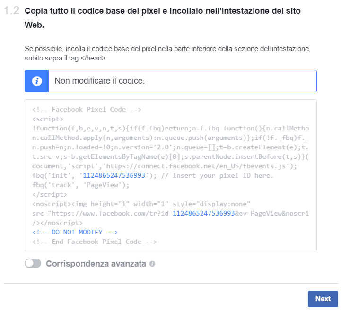The height and width of the screenshot is (311, 341).
Task: Click the noscript img tag line
Action: coord(141,204)
